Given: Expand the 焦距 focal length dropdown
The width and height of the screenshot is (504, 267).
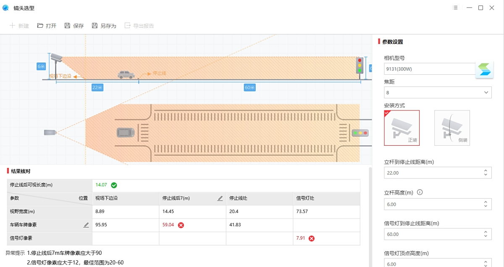Looking at the screenshot, I should [x=486, y=92].
